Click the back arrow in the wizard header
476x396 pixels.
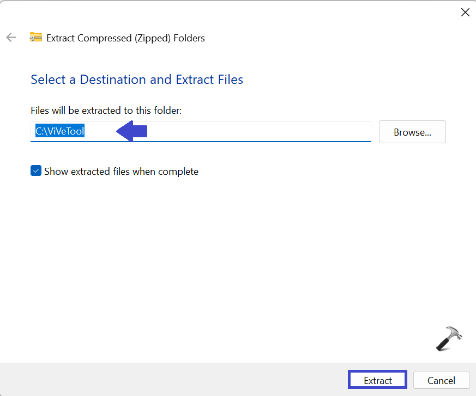[x=11, y=38]
